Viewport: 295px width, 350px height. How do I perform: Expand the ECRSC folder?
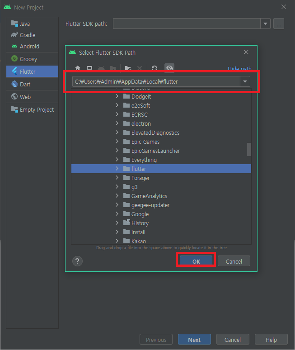pos(117,114)
